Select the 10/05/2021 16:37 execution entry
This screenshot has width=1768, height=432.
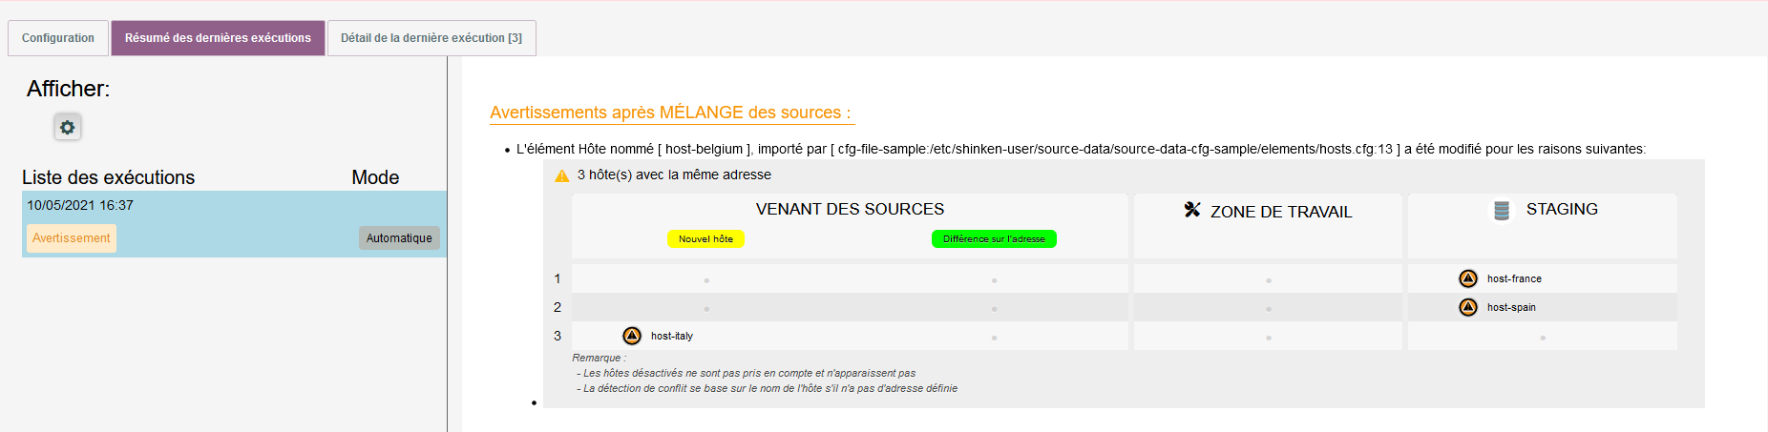point(80,205)
